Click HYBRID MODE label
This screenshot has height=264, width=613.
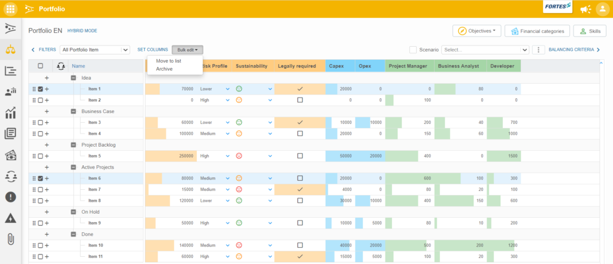click(82, 31)
